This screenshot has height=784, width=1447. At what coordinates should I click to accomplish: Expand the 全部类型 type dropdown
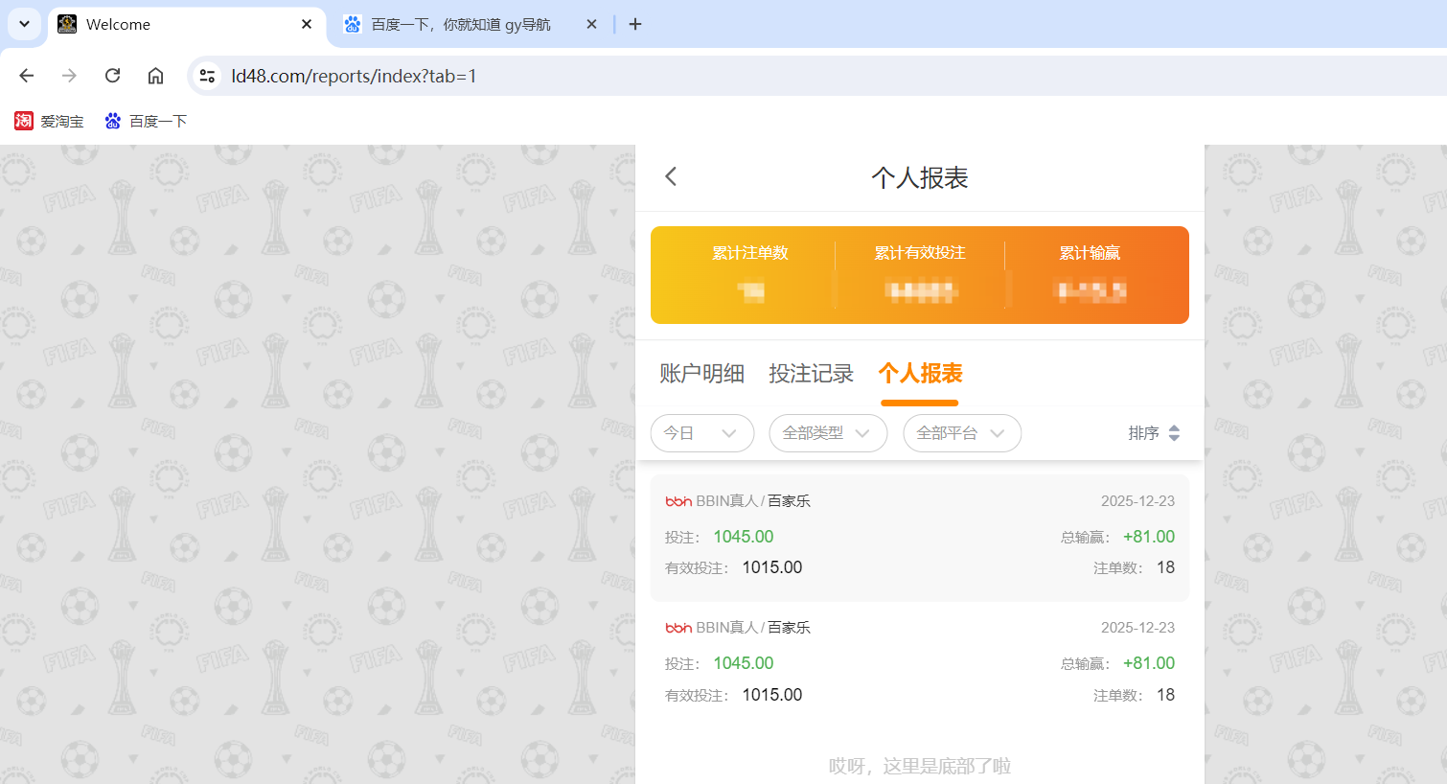[828, 433]
